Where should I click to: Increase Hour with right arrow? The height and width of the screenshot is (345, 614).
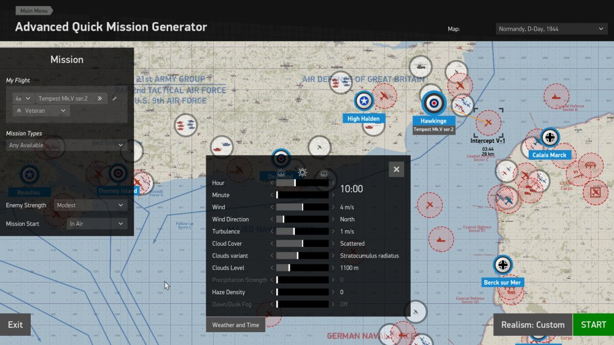click(333, 183)
